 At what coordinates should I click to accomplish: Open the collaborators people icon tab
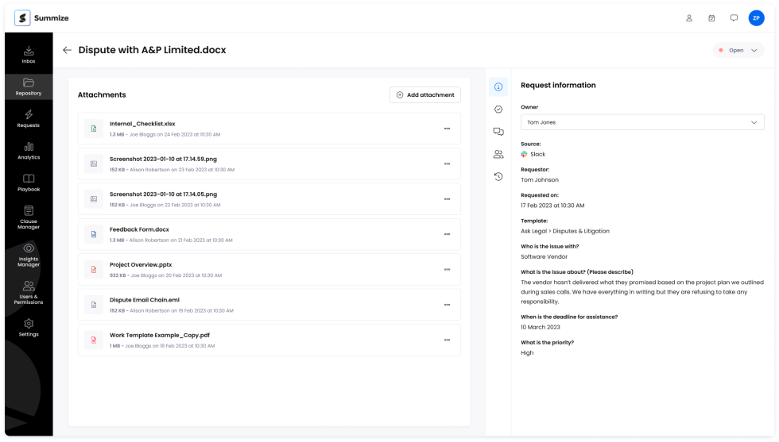point(498,155)
